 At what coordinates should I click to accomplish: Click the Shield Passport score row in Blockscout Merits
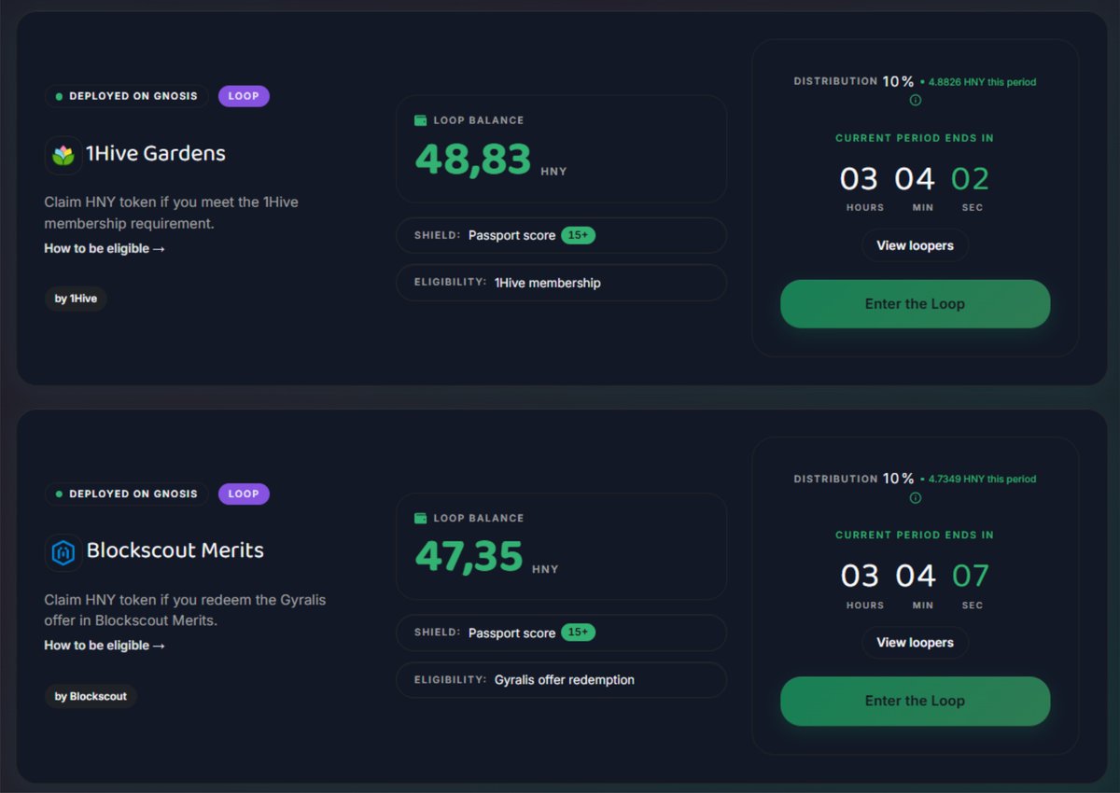click(x=561, y=633)
